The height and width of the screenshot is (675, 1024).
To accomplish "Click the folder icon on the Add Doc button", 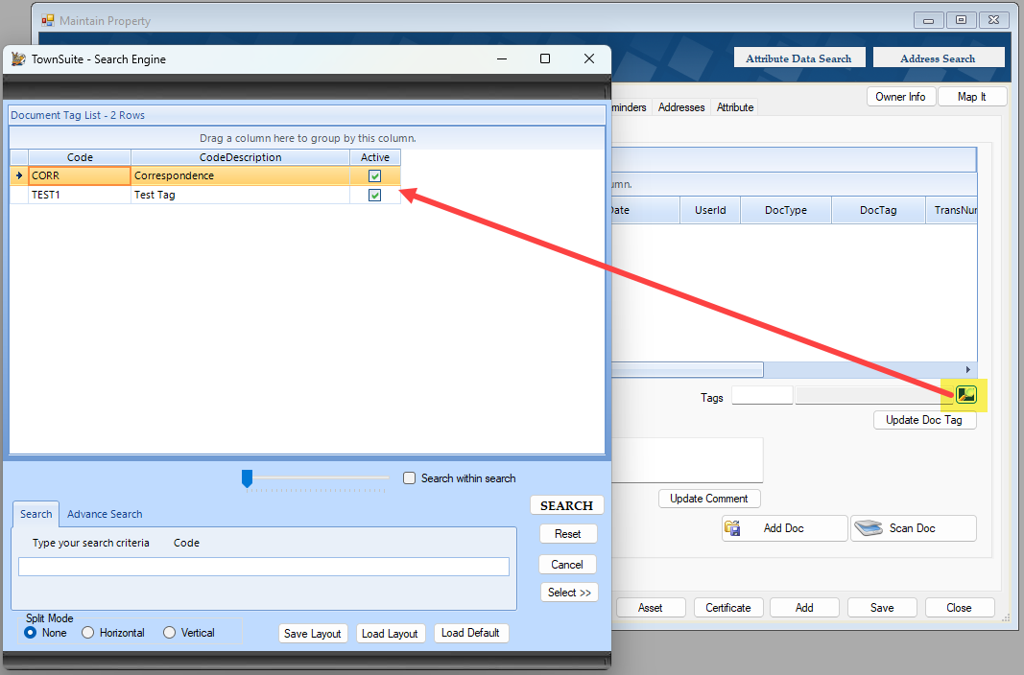I will coord(733,527).
